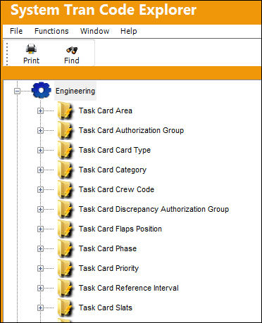
Task: Select the Task Card Category row
Action: [x=113, y=170]
